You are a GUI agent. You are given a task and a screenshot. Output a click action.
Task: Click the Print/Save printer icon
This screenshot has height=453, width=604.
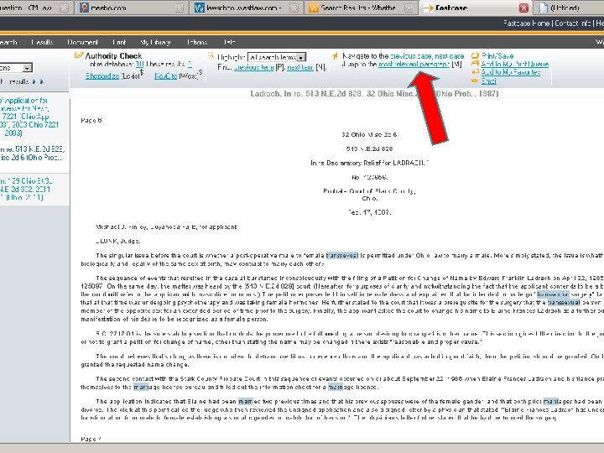(x=476, y=56)
